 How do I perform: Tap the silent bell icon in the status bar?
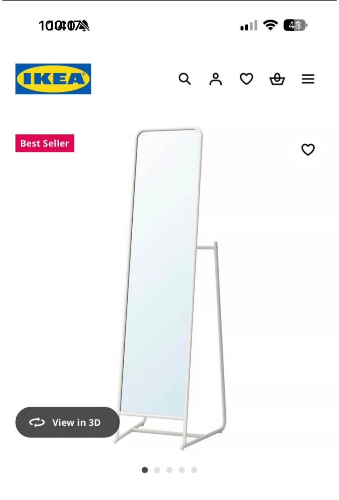[x=84, y=26]
